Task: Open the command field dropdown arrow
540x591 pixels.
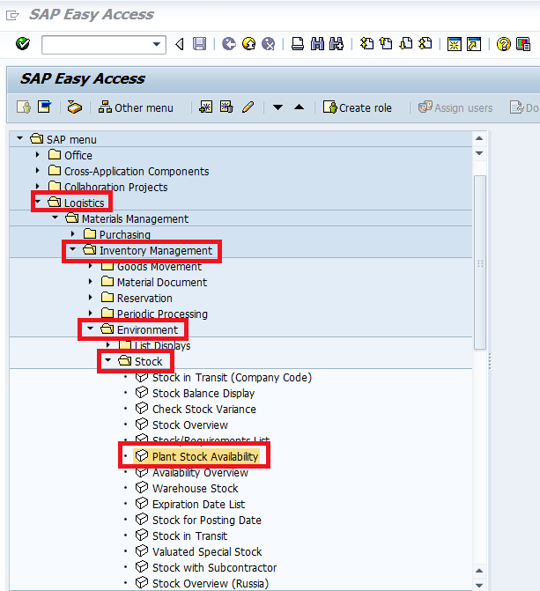Action: pos(158,44)
